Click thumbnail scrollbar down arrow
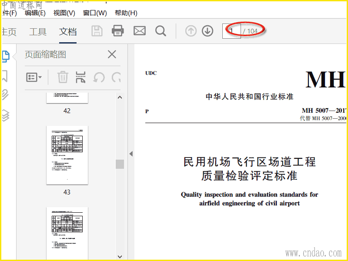The width and height of the screenshot is (348, 261). pos(120,256)
